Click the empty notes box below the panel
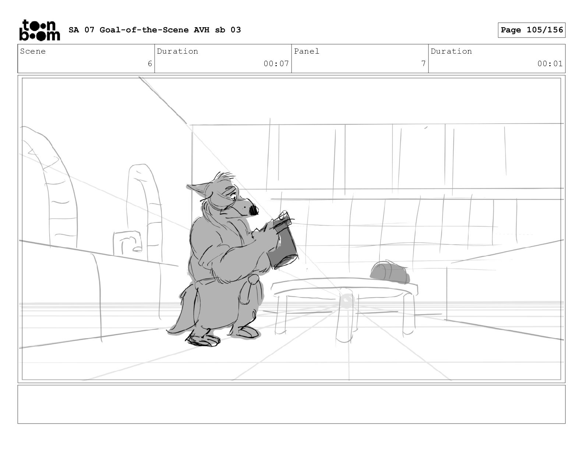Viewport: 583px width, 450px height. click(x=291, y=404)
